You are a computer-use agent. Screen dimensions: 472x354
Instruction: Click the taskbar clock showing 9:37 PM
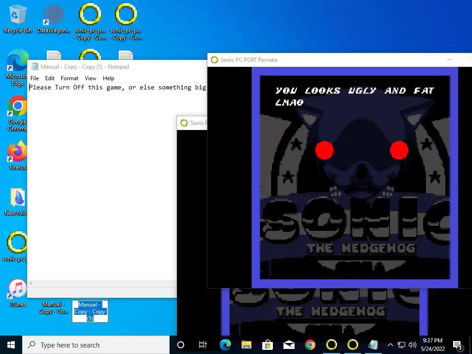pos(432,345)
